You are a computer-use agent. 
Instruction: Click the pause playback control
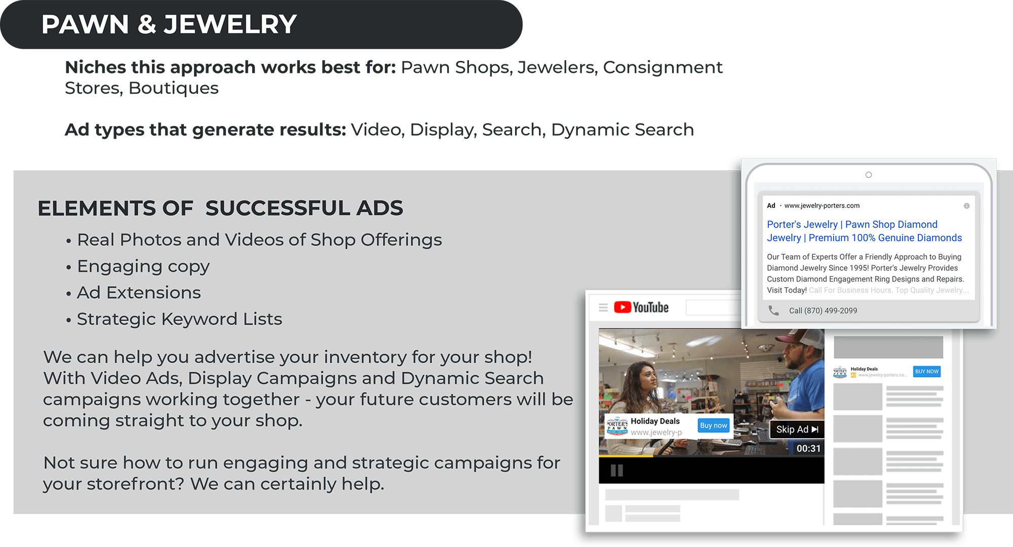(x=617, y=471)
